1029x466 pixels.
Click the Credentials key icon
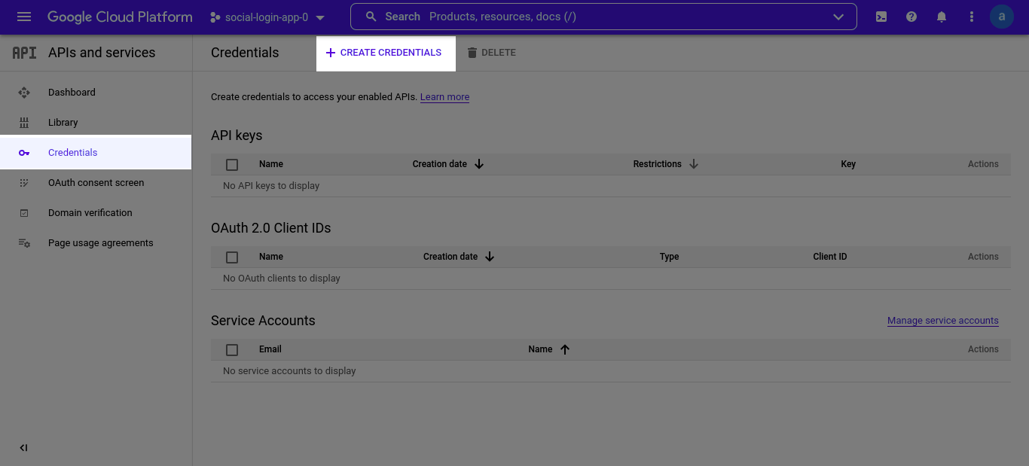[x=24, y=153]
